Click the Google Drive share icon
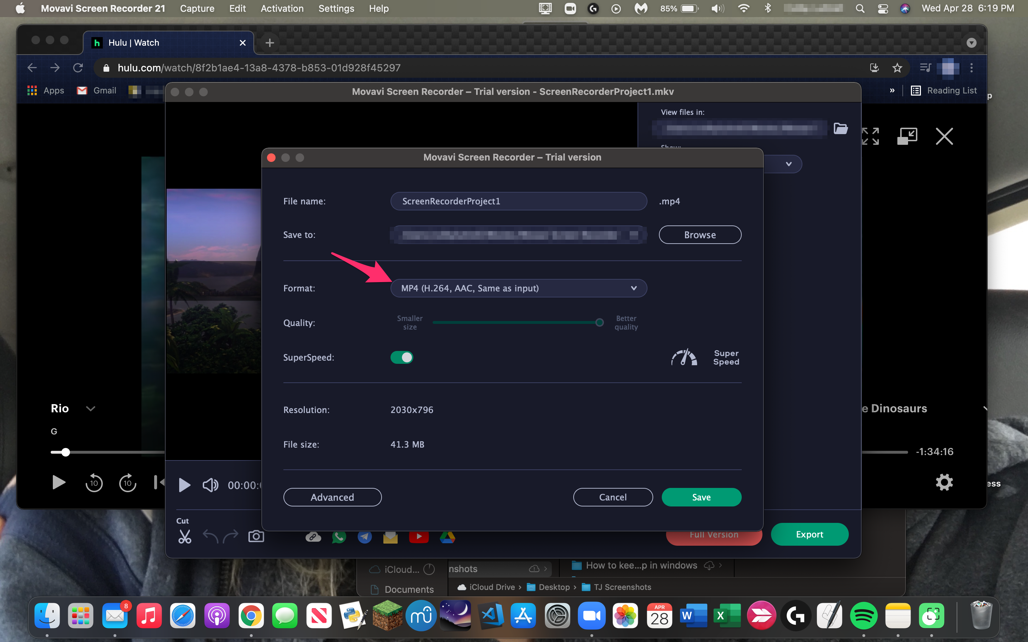This screenshot has height=642, width=1028. tap(447, 537)
